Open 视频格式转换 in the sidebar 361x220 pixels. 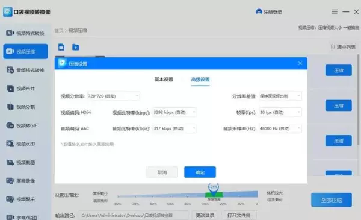tap(25, 33)
